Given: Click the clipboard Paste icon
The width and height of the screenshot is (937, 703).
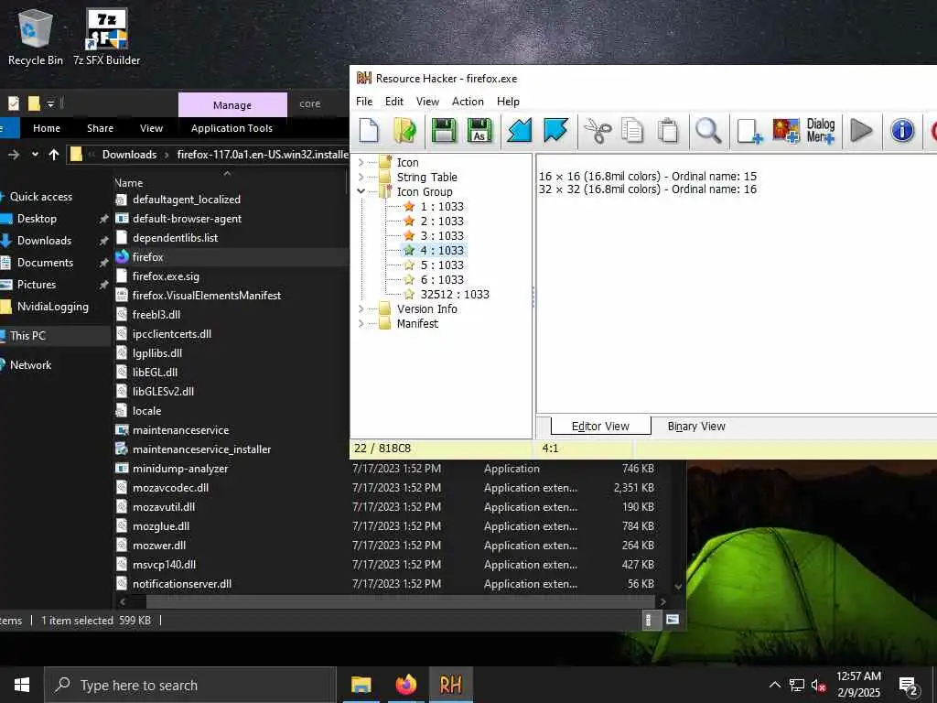Looking at the screenshot, I should coord(668,130).
